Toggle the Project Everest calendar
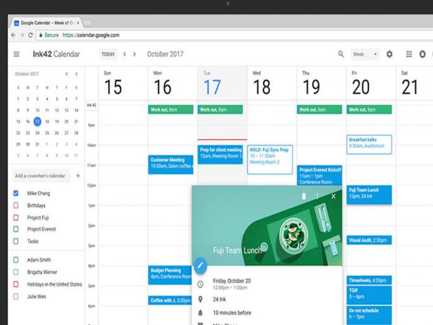The width and height of the screenshot is (433, 325). [x=16, y=229]
